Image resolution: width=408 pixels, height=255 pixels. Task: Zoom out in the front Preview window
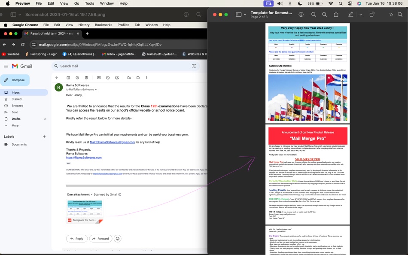tap(314, 15)
